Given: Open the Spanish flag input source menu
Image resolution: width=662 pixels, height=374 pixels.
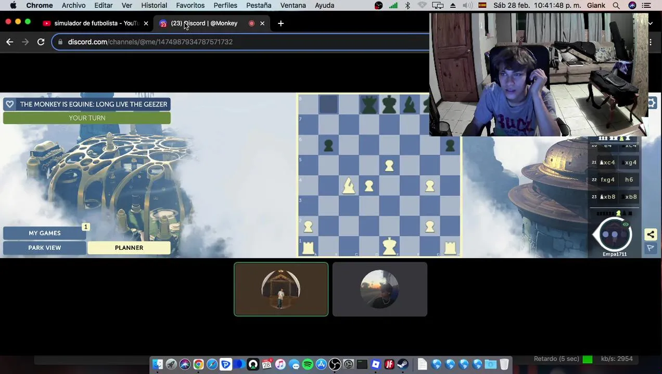Looking at the screenshot, I should (x=482, y=6).
